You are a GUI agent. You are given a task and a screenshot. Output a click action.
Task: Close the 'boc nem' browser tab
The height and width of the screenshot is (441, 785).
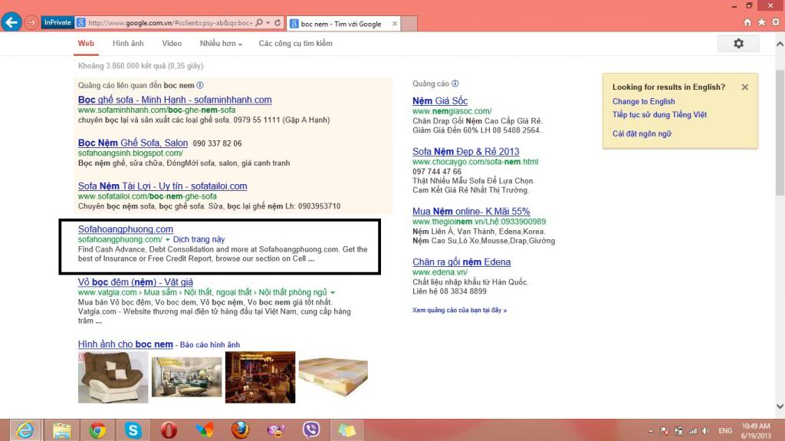(x=395, y=24)
